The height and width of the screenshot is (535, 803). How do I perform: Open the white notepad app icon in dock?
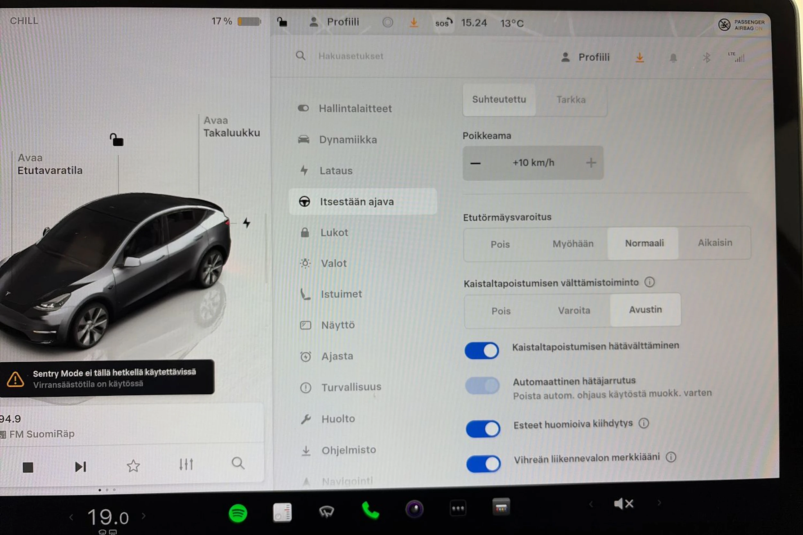click(282, 512)
